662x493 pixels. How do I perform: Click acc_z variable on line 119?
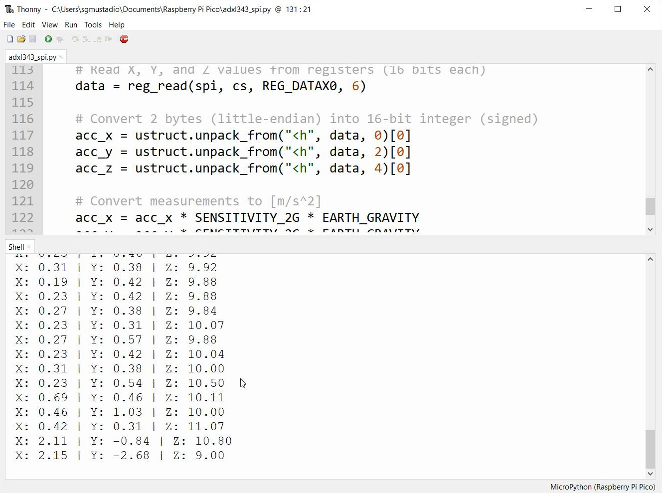(x=94, y=168)
